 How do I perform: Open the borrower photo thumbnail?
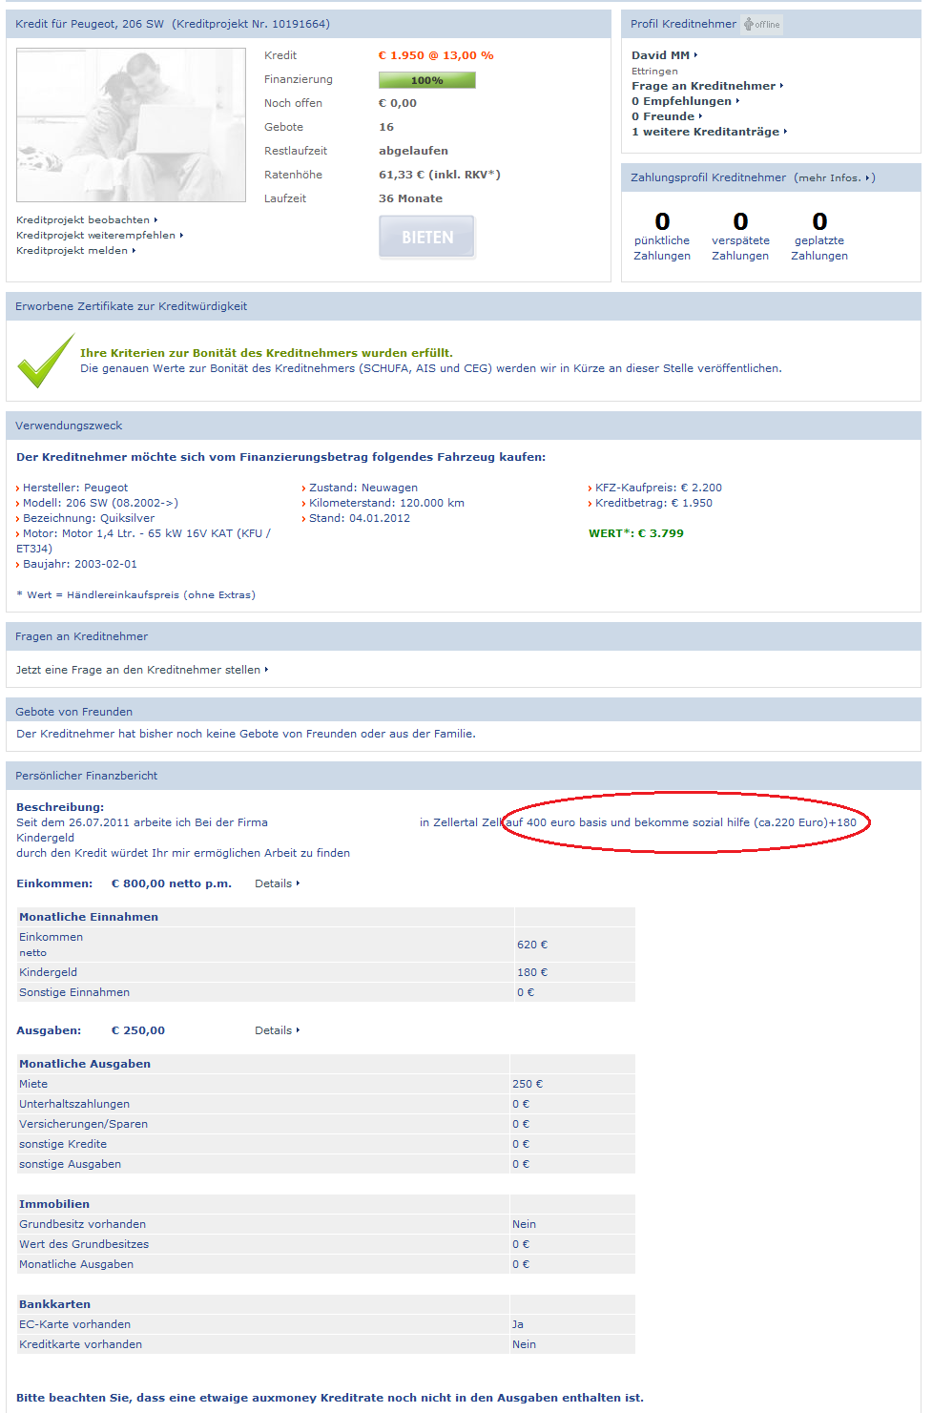[131, 125]
